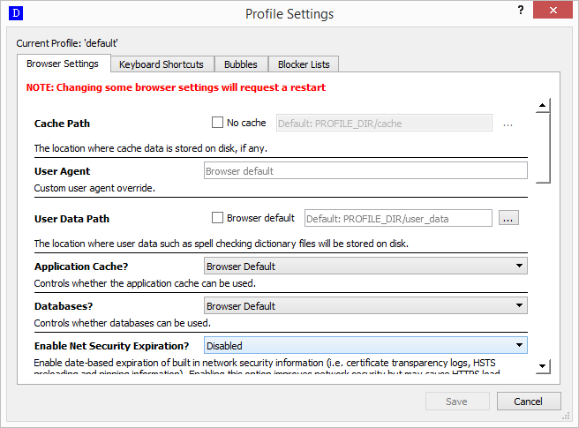Image resolution: width=579 pixels, height=428 pixels.
Task: Click the Custom user agent override description
Action: coord(94,188)
